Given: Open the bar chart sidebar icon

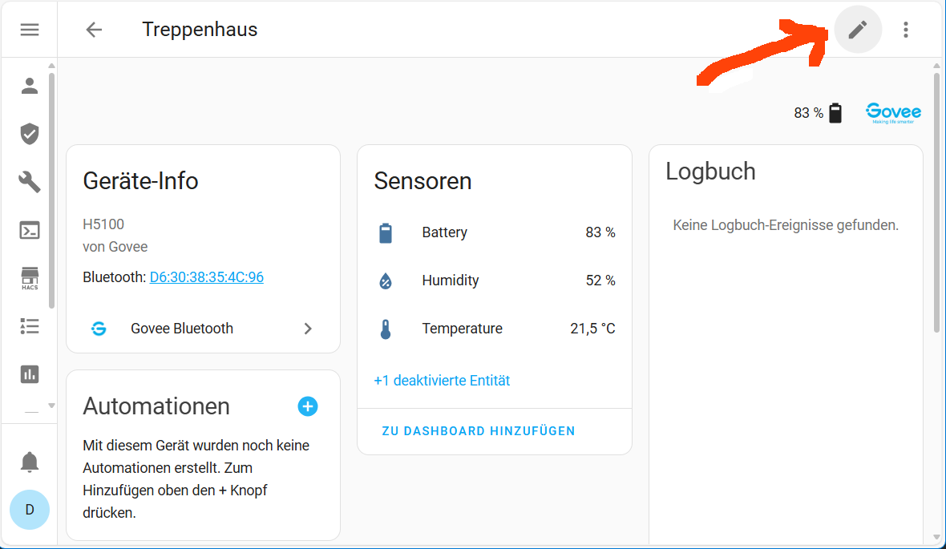Looking at the screenshot, I should [30, 374].
